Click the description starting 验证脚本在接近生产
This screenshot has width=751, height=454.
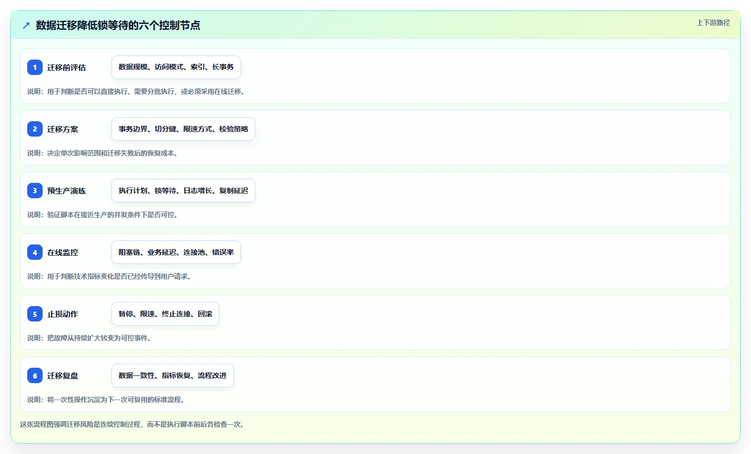pyautogui.click(x=104, y=215)
